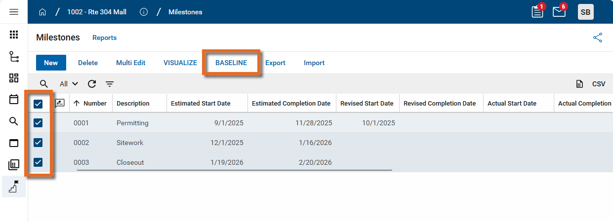Open the filter options icon
Screen dimensions: 613x222
click(110, 84)
